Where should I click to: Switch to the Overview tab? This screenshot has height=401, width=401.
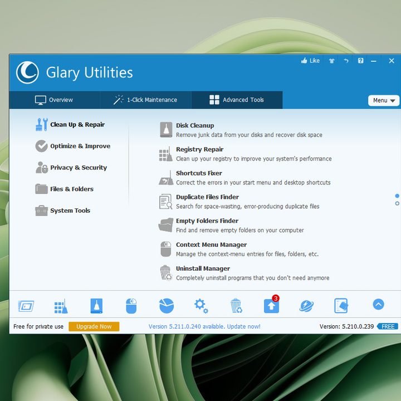click(54, 100)
